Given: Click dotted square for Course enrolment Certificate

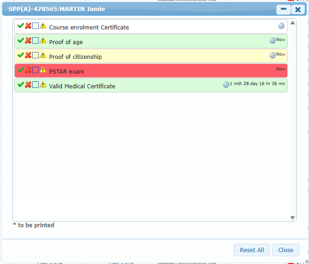Looking at the screenshot, I should [36, 26].
